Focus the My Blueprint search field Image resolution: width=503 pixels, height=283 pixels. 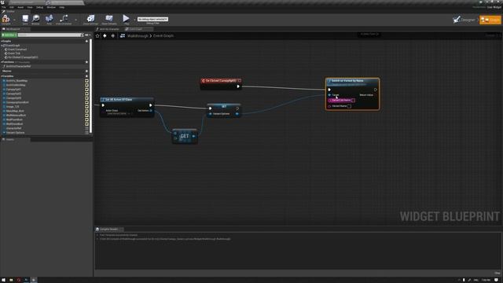50,35
